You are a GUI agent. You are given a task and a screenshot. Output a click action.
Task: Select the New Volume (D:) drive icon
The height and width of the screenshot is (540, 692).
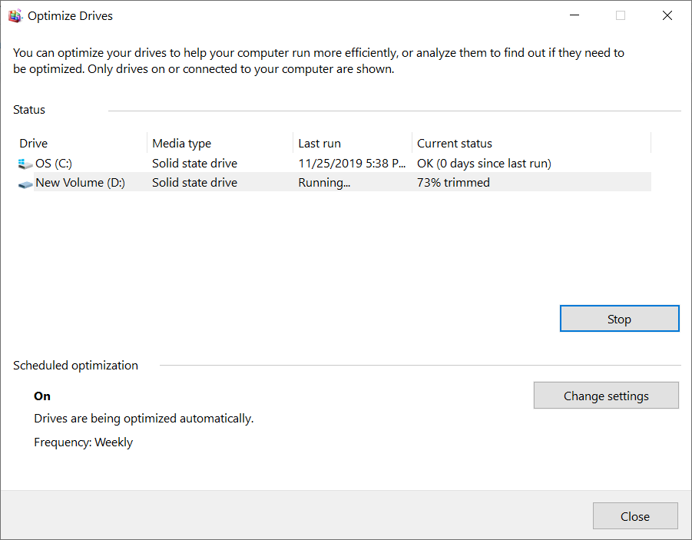click(x=25, y=184)
